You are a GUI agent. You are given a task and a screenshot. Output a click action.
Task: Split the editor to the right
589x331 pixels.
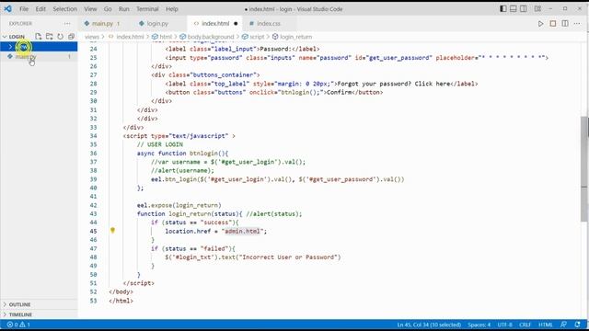(565, 23)
